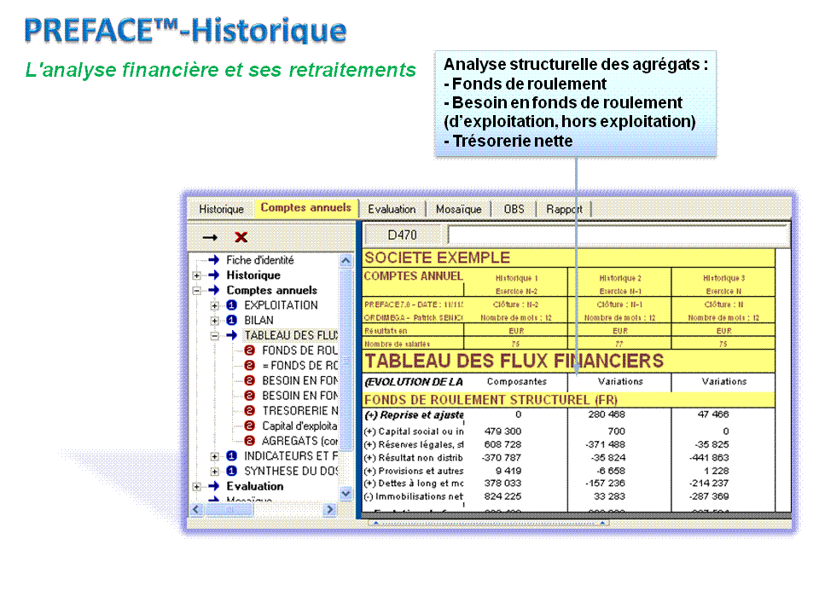Click the blue arrow icon beside Fiche d'identité
819x614 pixels.
point(213,260)
